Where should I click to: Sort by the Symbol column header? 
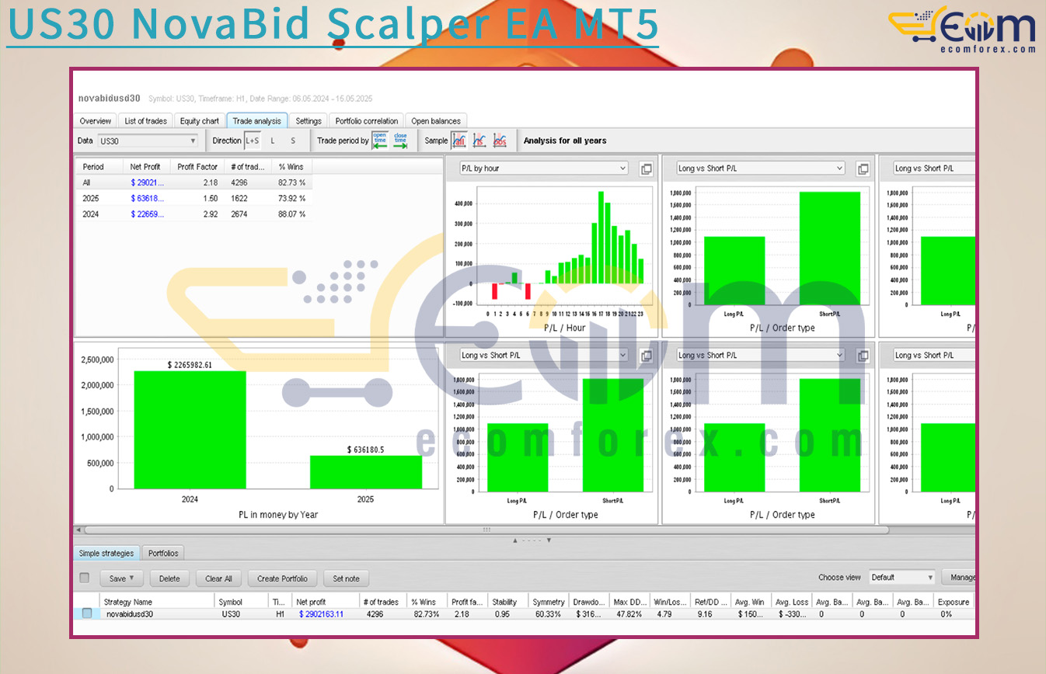click(241, 602)
